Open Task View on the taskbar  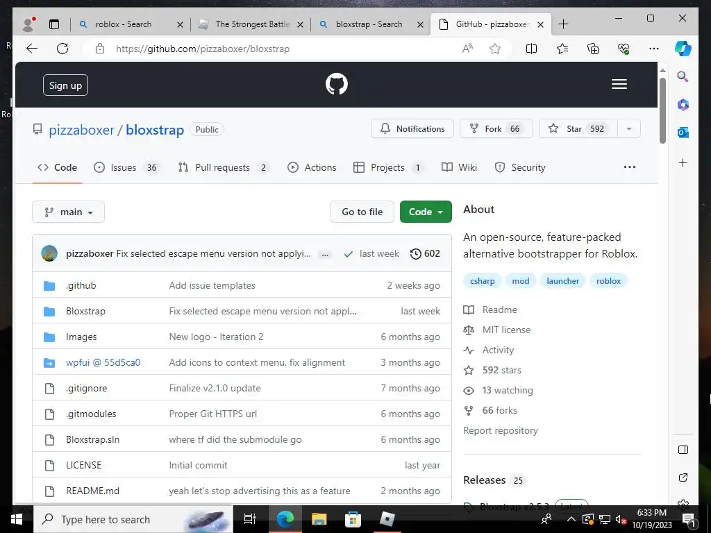250,519
